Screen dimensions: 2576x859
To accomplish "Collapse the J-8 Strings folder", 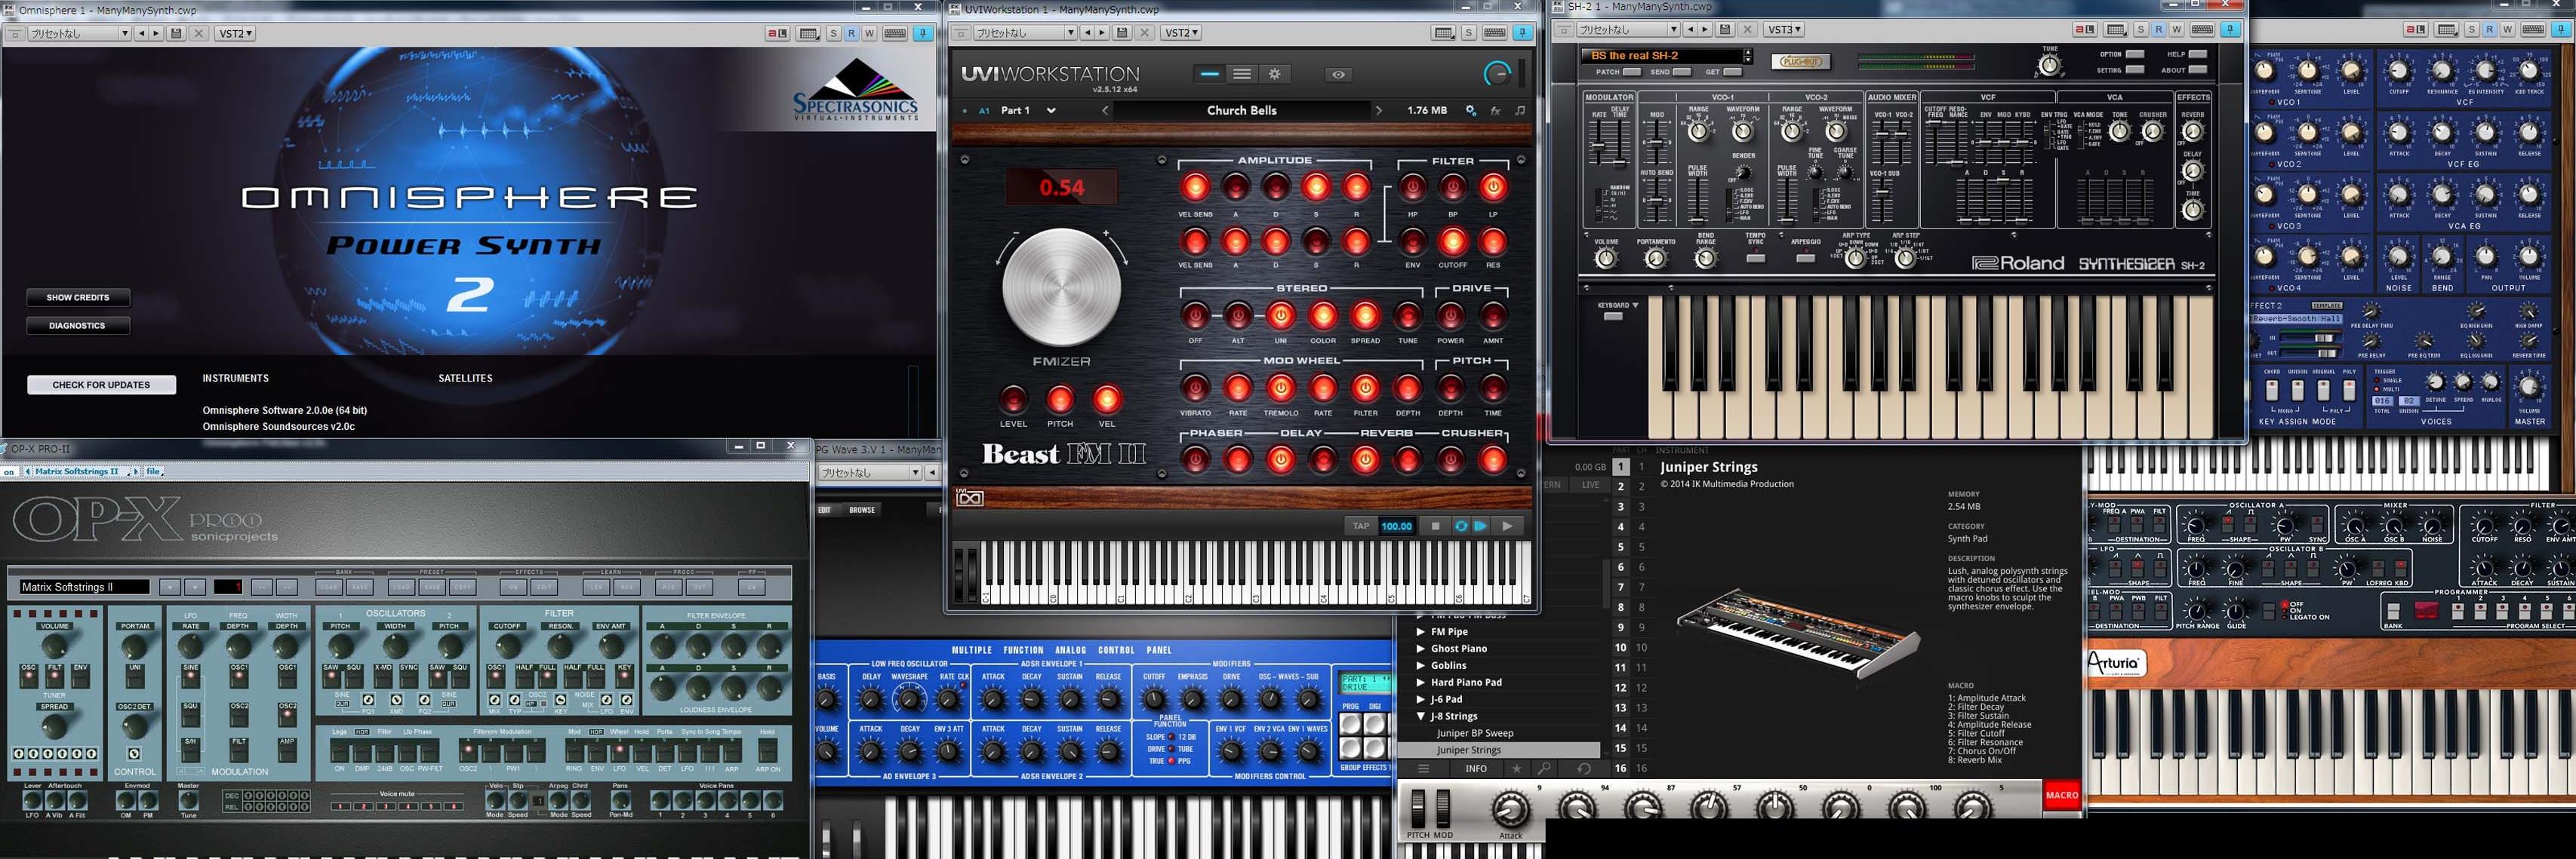I will coord(1421,716).
